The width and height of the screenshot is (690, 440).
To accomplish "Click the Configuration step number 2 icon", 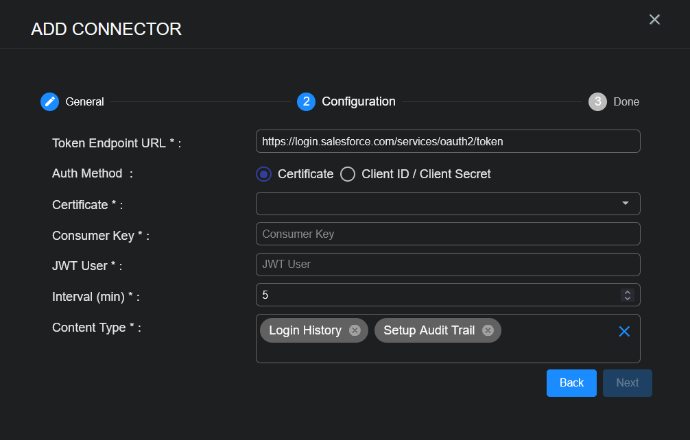I will click(306, 101).
